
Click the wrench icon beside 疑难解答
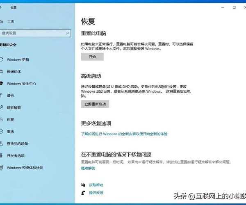[1, 107]
